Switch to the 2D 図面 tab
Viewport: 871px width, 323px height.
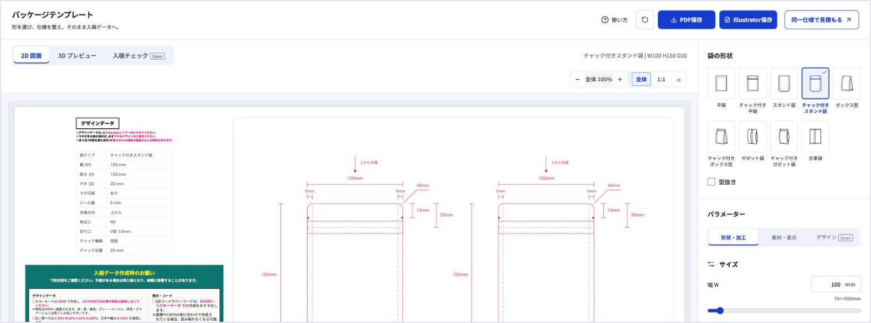coord(32,56)
